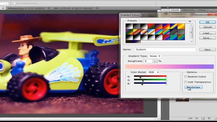Image resolution: width=217 pixels, height=122 pixels.
Task: Open the options bar dropdown at top left
Action: pyautogui.click(x=6, y=4)
